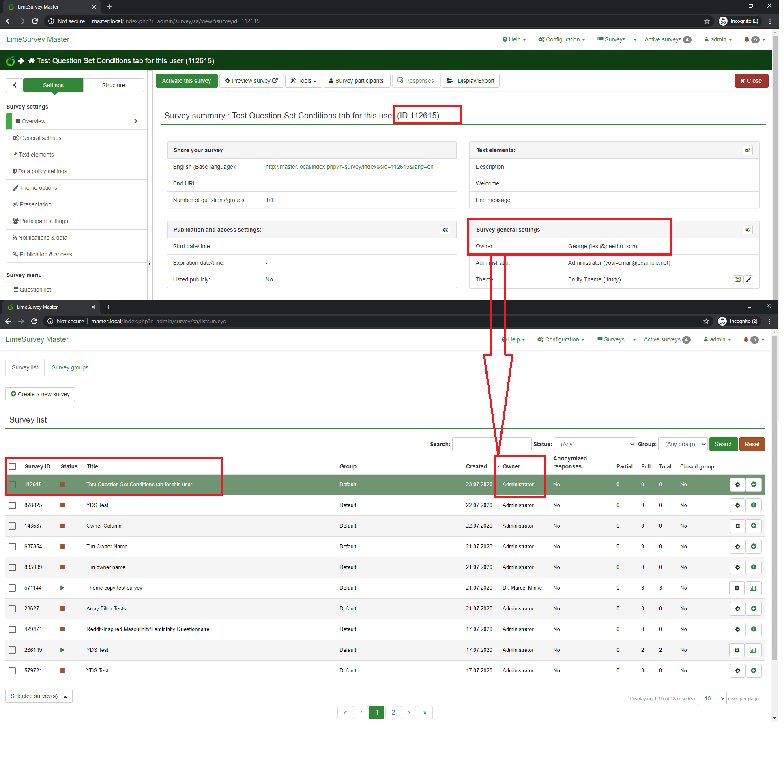This screenshot has width=784, height=771.
Task: Click gear icon in Text elements panel
Action: click(747, 150)
